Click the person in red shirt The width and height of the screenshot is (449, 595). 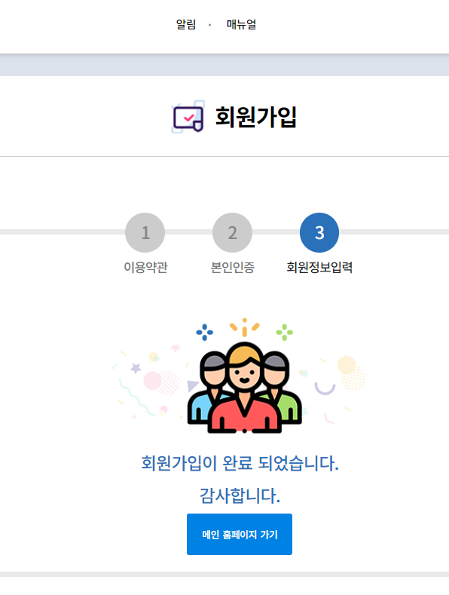click(245, 389)
